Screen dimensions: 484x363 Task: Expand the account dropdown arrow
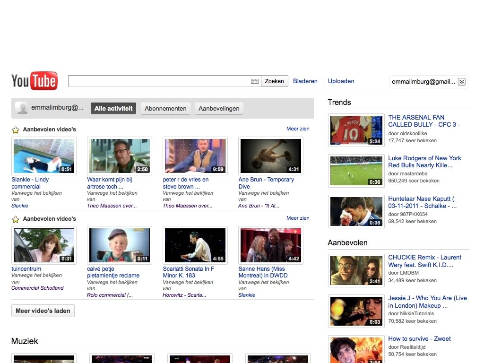pos(461,81)
